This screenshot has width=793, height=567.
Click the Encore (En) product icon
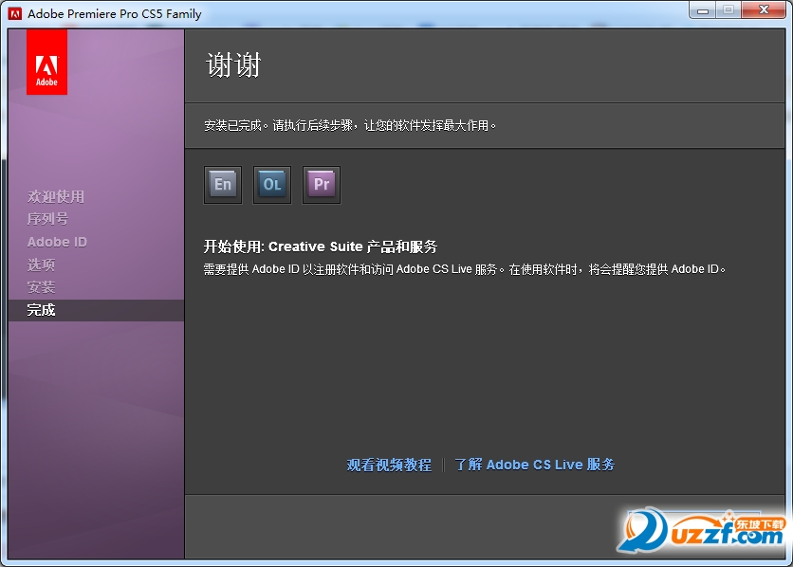pos(223,185)
